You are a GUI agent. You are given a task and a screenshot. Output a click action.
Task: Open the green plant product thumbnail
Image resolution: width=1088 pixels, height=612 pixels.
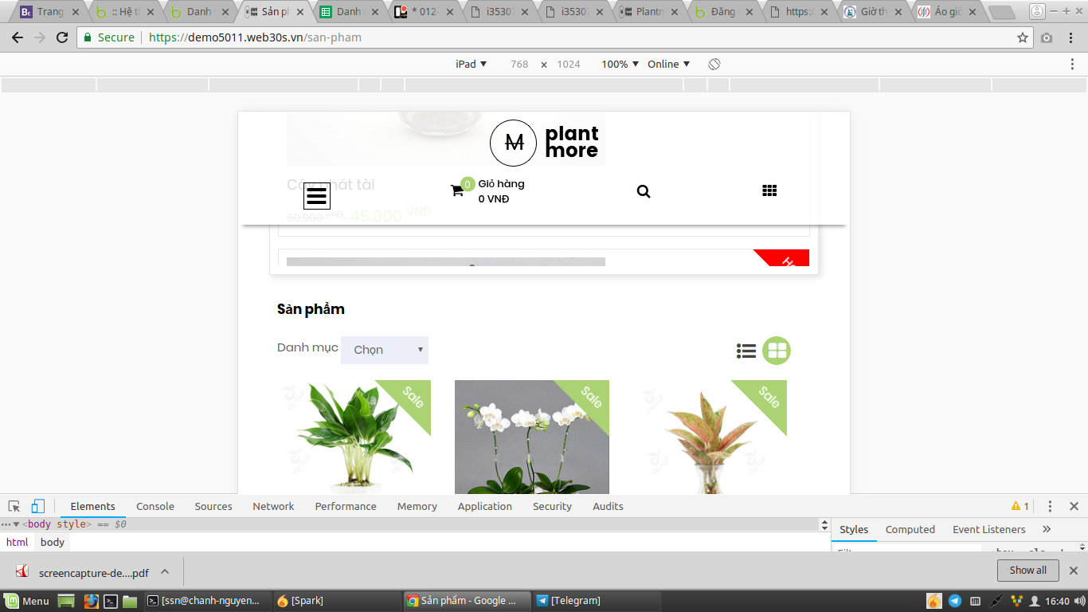pyautogui.click(x=354, y=437)
